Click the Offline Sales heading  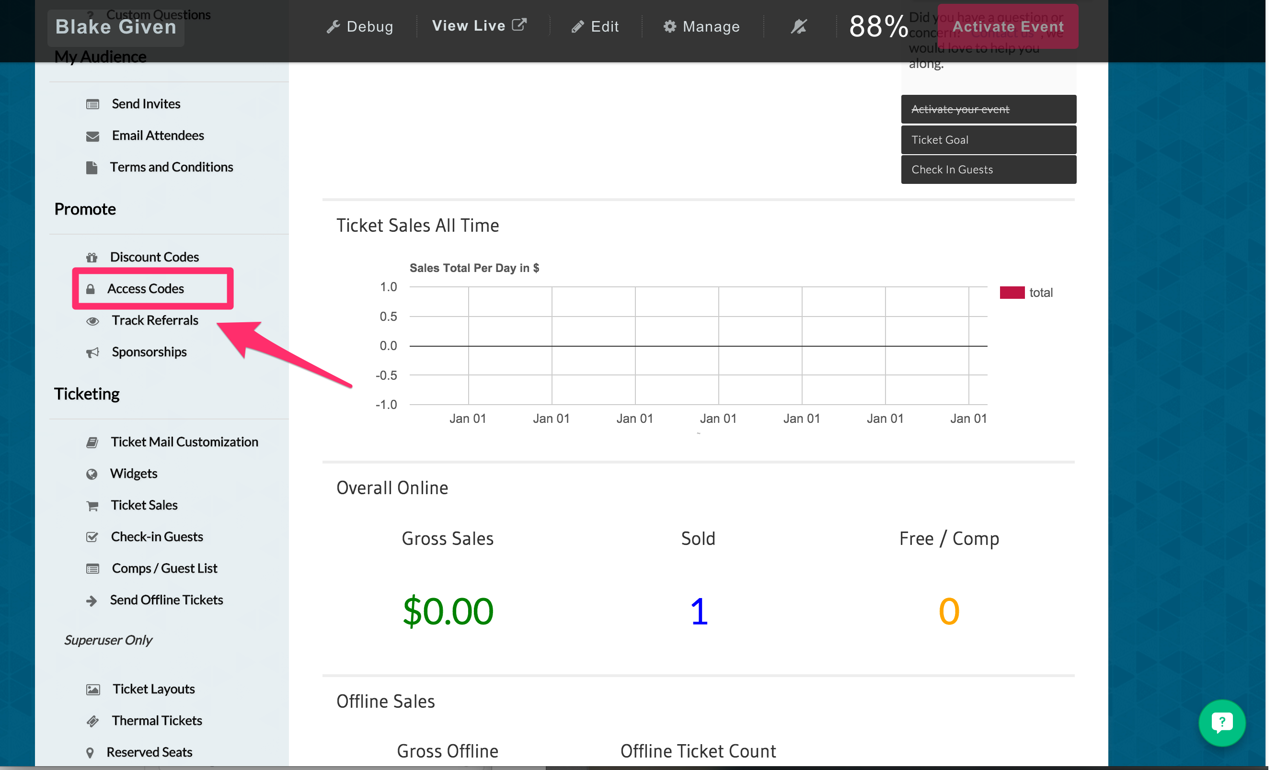click(385, 701)
